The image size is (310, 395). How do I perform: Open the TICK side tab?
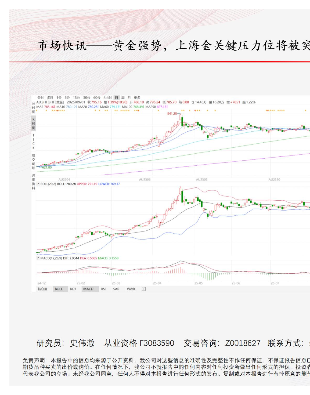point(33,142)
